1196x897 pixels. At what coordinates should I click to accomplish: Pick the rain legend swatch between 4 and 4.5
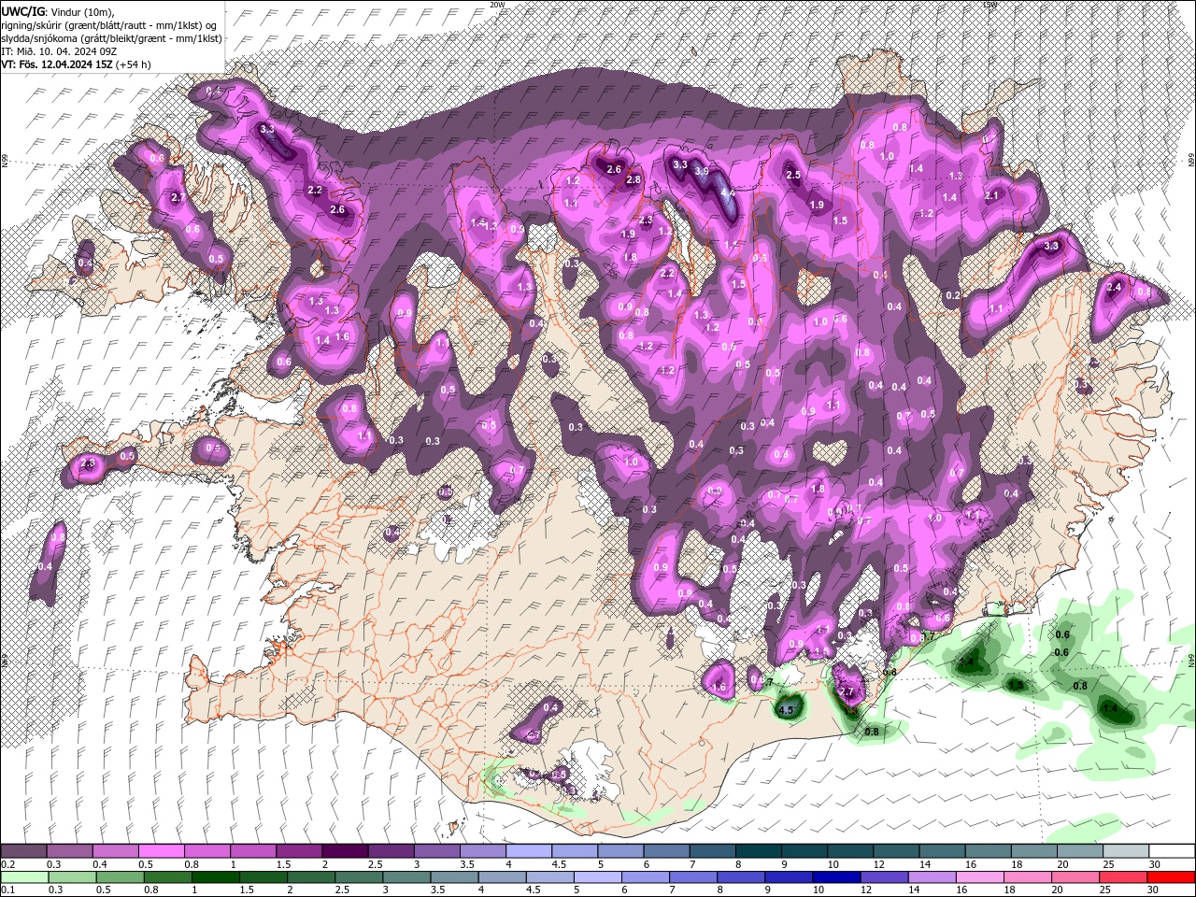(502, 877)
